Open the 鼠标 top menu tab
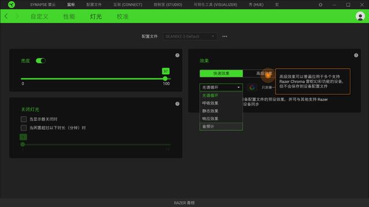Viewport: 369px width, 207px height. click(71, 5)
